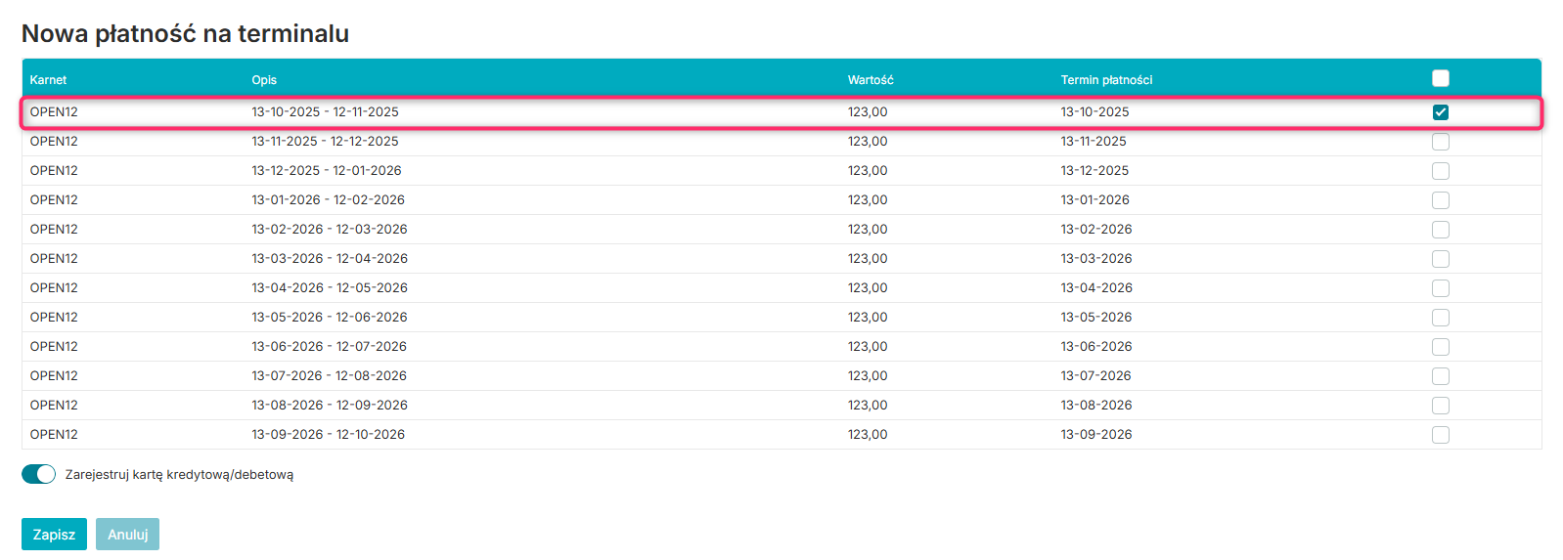Check the box for 13-11-2025 payment
Viewport: 1563px width, 560px height.
click(x=1440, y=142)
